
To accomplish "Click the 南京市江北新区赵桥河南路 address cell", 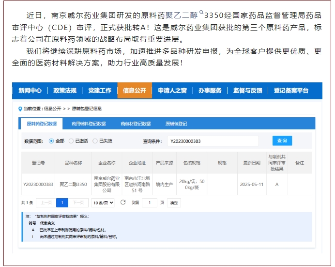I will tap(137, 184).
